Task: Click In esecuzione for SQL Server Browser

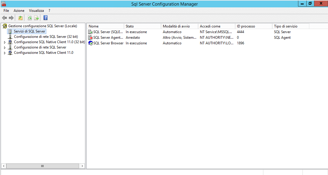Action: (x=136, y=43)
